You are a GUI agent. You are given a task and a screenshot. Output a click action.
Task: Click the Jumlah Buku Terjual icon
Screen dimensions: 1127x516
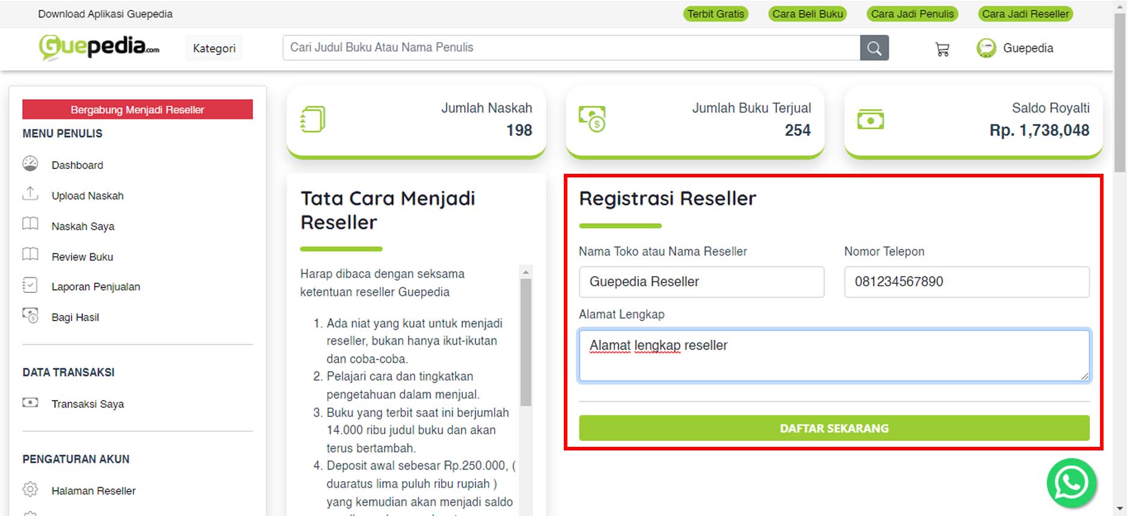click(x=592, y=119)
